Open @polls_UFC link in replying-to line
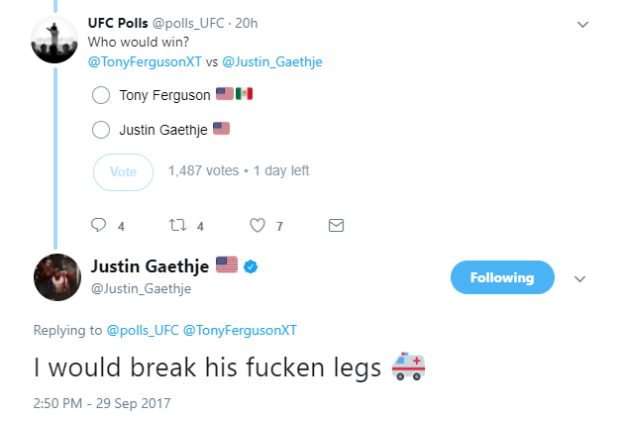This screenshot has width=622, height=421. (x=141, y=330)
